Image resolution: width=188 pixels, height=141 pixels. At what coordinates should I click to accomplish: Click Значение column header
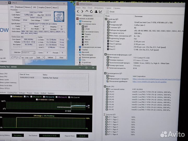tap(138, 16)
